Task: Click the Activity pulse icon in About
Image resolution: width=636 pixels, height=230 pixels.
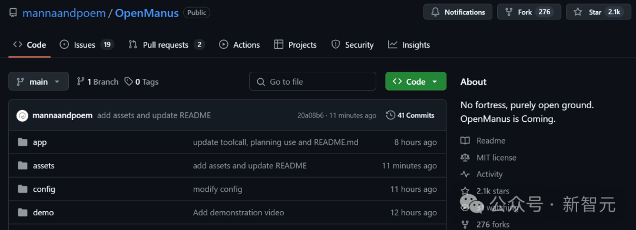Action: pos(465,174)
